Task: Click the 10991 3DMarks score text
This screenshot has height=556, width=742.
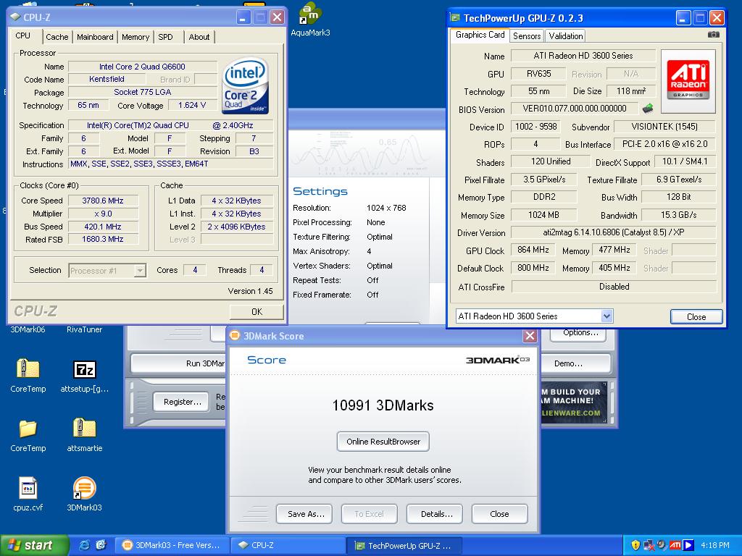Action: [x=383, y=405]
